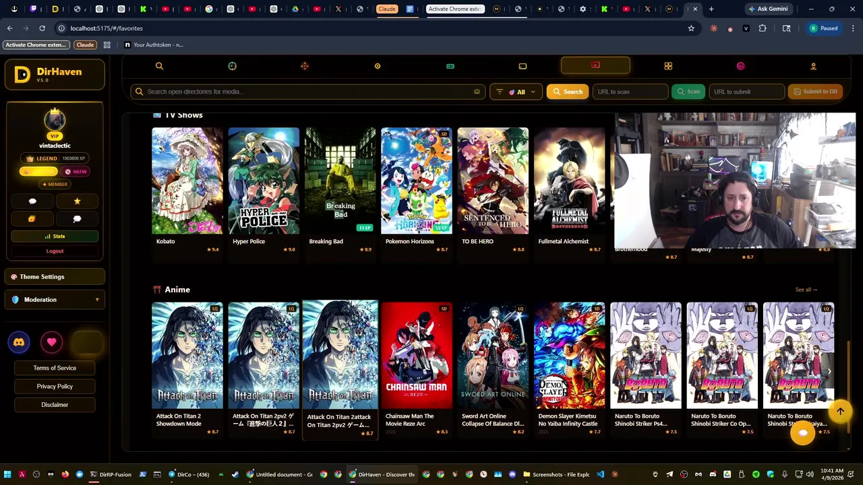Image resolution: width=863 pixels, height=485 pixels.
Task: Open the yellow rectangle screen nav tab
Action: (x=523, y=66)
